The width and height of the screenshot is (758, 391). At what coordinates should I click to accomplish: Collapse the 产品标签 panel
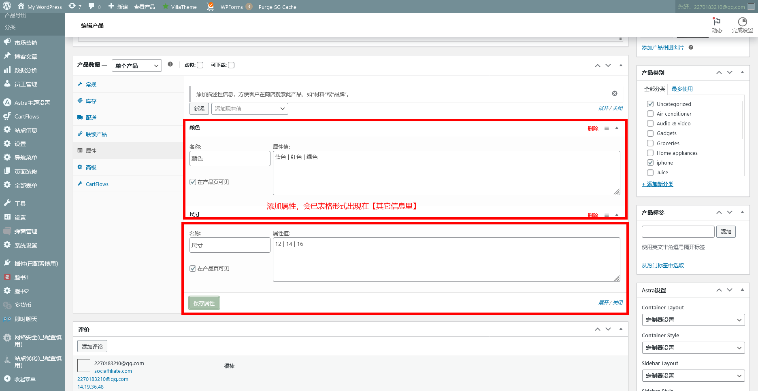point(742,212)
